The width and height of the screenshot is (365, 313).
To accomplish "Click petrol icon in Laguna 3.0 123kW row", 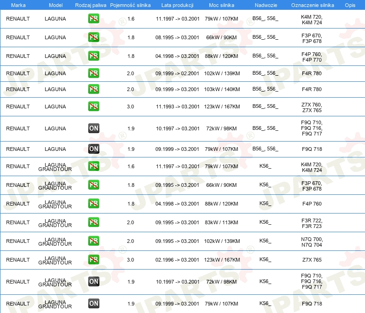I will 93,106.
